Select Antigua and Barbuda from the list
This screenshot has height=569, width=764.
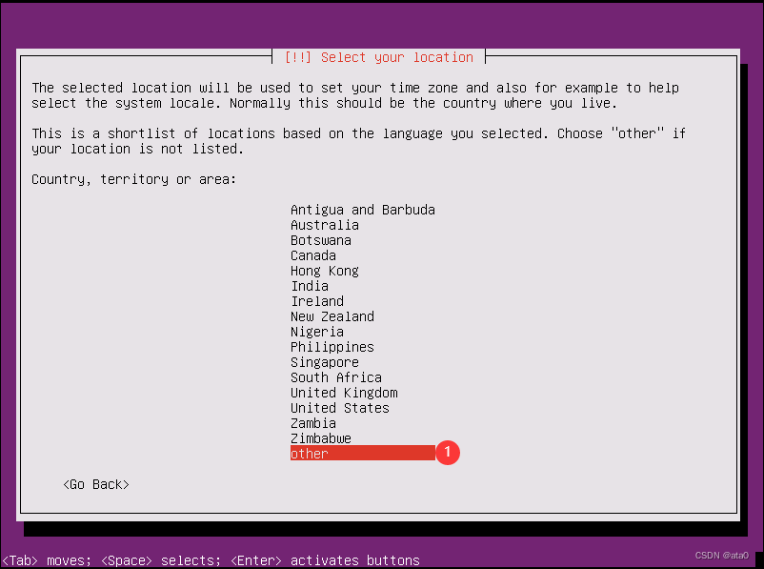363,210
